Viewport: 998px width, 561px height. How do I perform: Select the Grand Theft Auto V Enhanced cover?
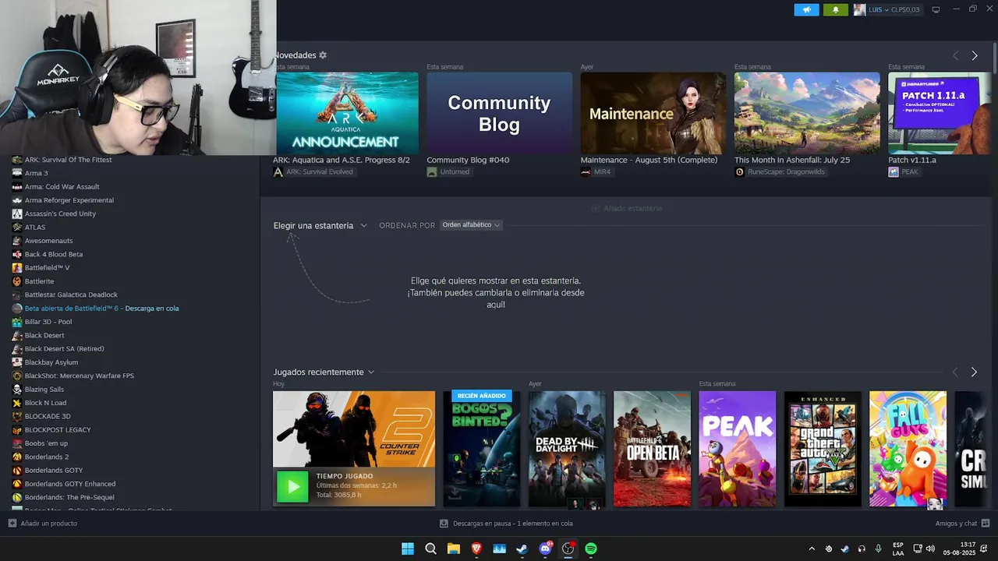coord(823,449)
